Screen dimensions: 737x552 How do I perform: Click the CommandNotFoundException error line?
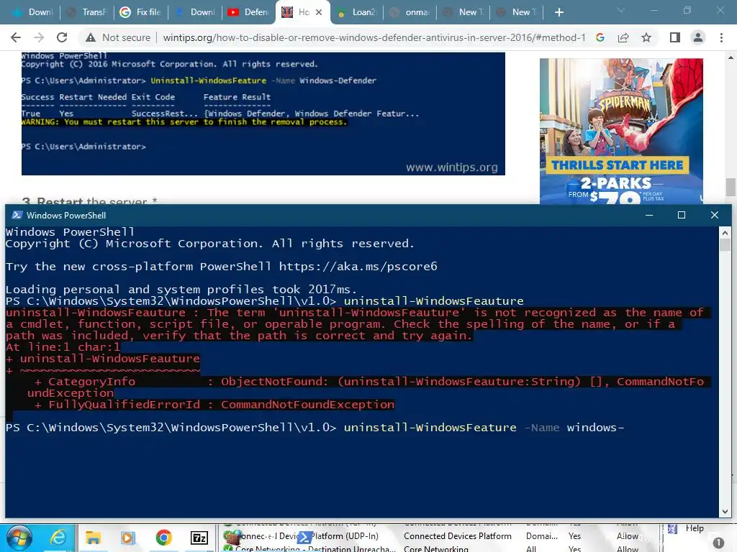pyautogui.click(x=214, y=405)
